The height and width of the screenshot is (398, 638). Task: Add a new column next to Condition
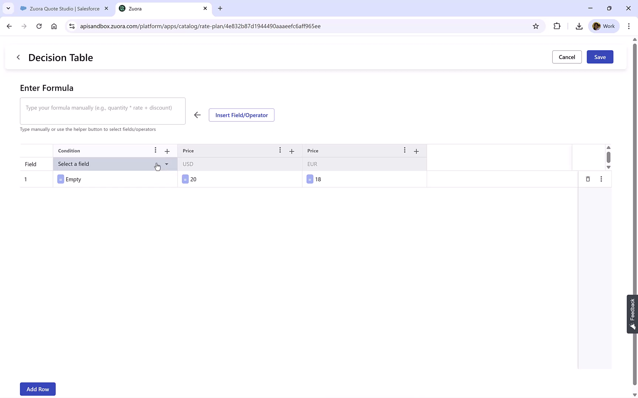pos(167,151)
